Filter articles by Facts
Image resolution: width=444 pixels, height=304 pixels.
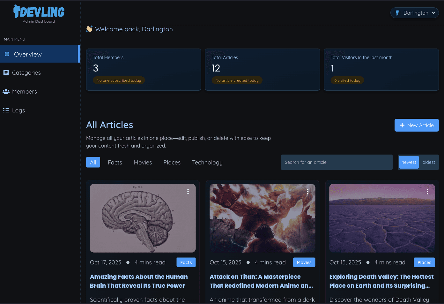pyautogui.click(x=115, y=162)
